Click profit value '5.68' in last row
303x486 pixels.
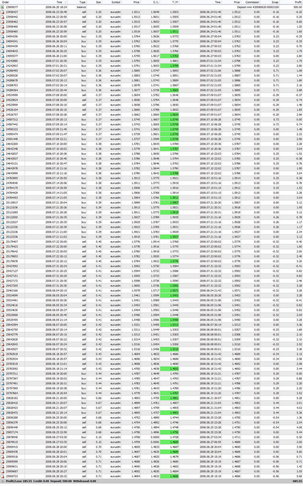click(299, 476)
